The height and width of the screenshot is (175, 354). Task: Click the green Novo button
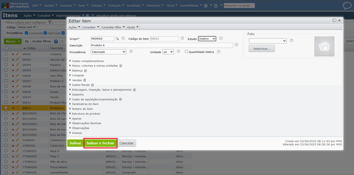click(13, 42)
